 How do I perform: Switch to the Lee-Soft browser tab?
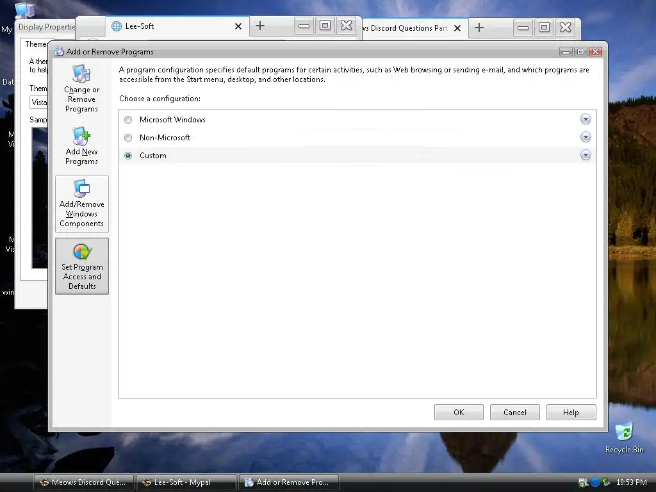[177, 26]
